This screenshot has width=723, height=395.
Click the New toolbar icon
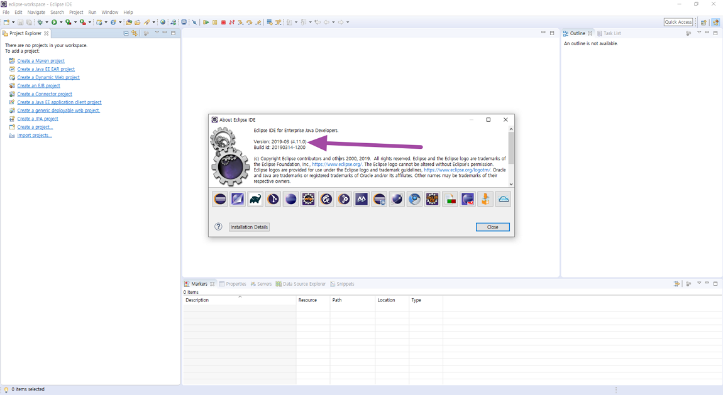(6, 22)
